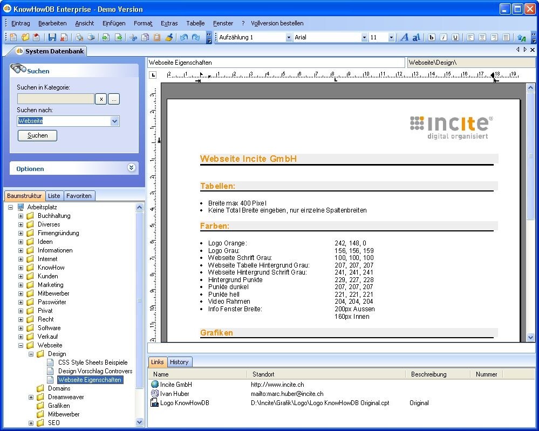Align text left
The width and height of the screenshot is (539, 431).
[x=470, y=37]
